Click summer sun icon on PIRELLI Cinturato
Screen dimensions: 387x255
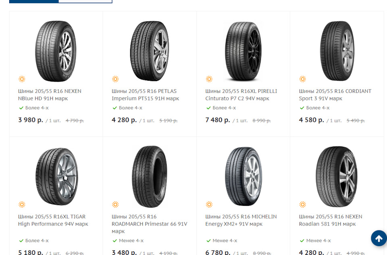point(209,79)
